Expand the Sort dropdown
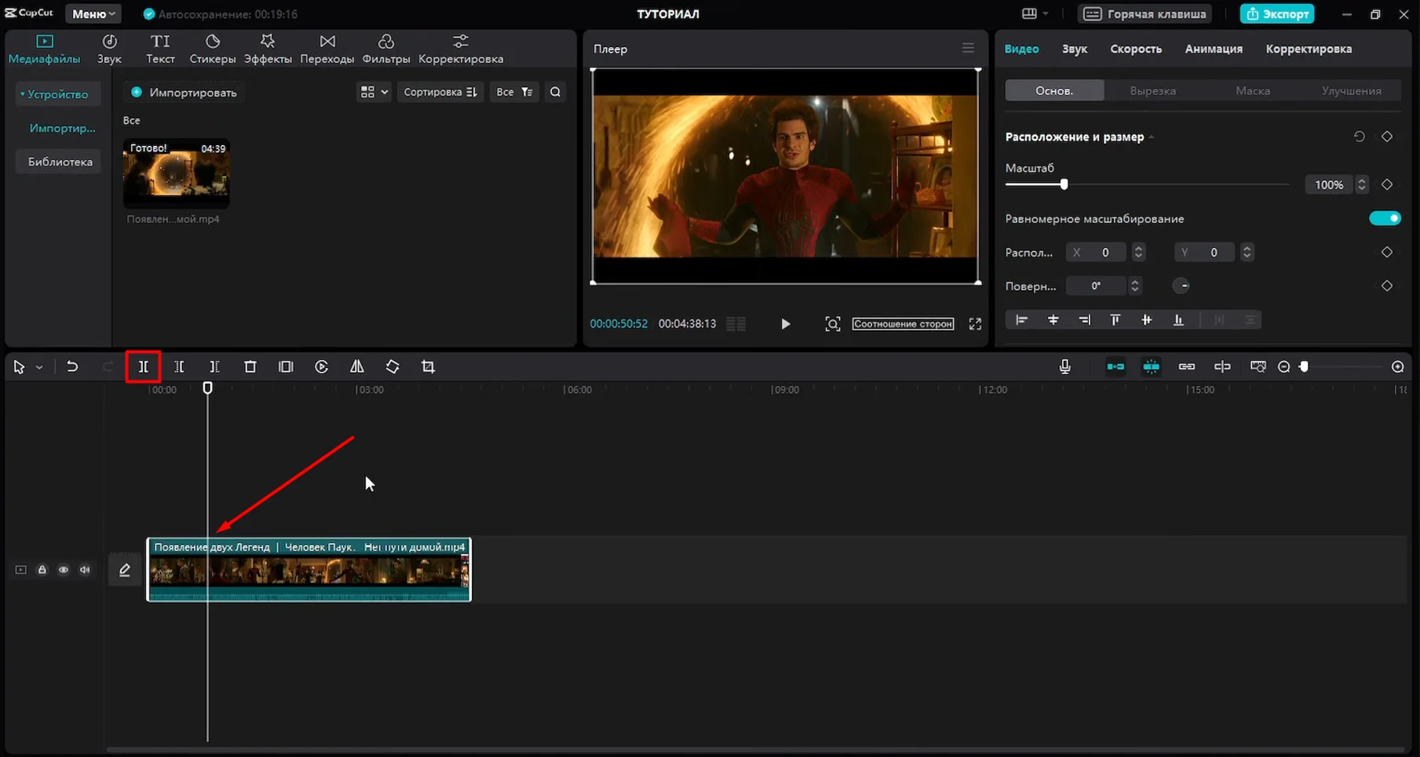The width and height of the screenshot is (1420, 757). point(440,92)
